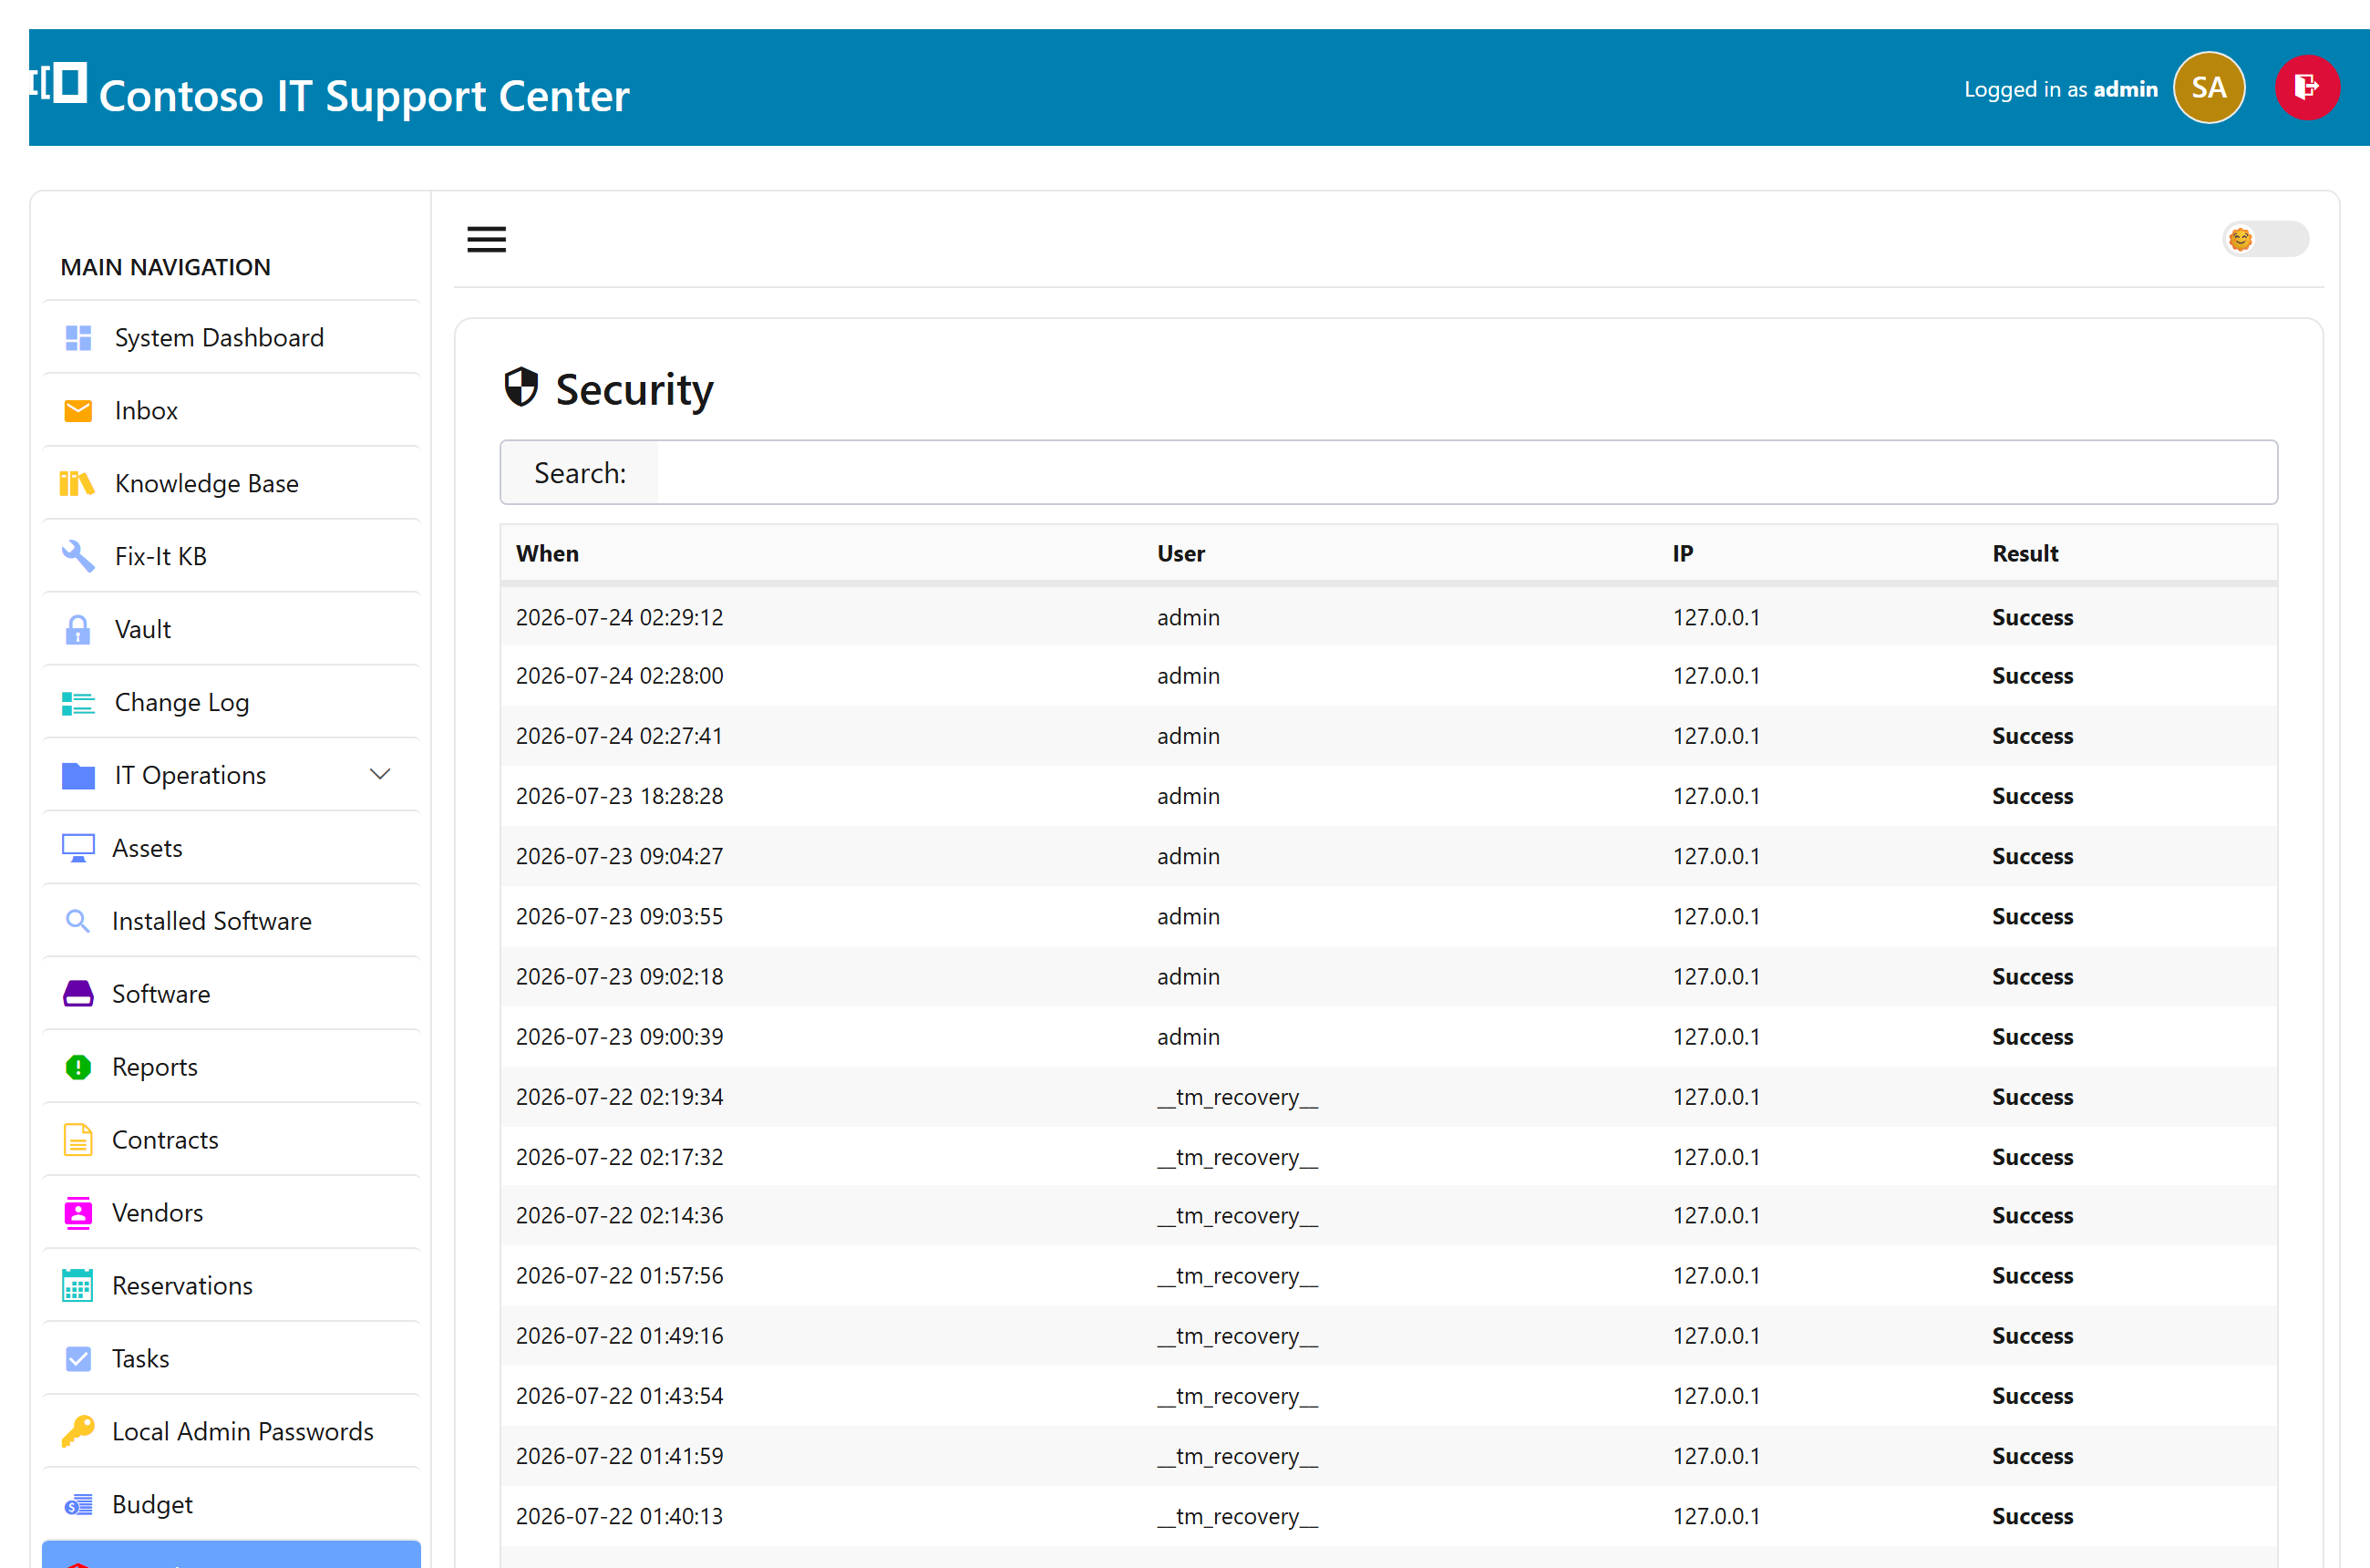Open the Reports page
2370x1568 pixels.
[x=231, y=1067]
